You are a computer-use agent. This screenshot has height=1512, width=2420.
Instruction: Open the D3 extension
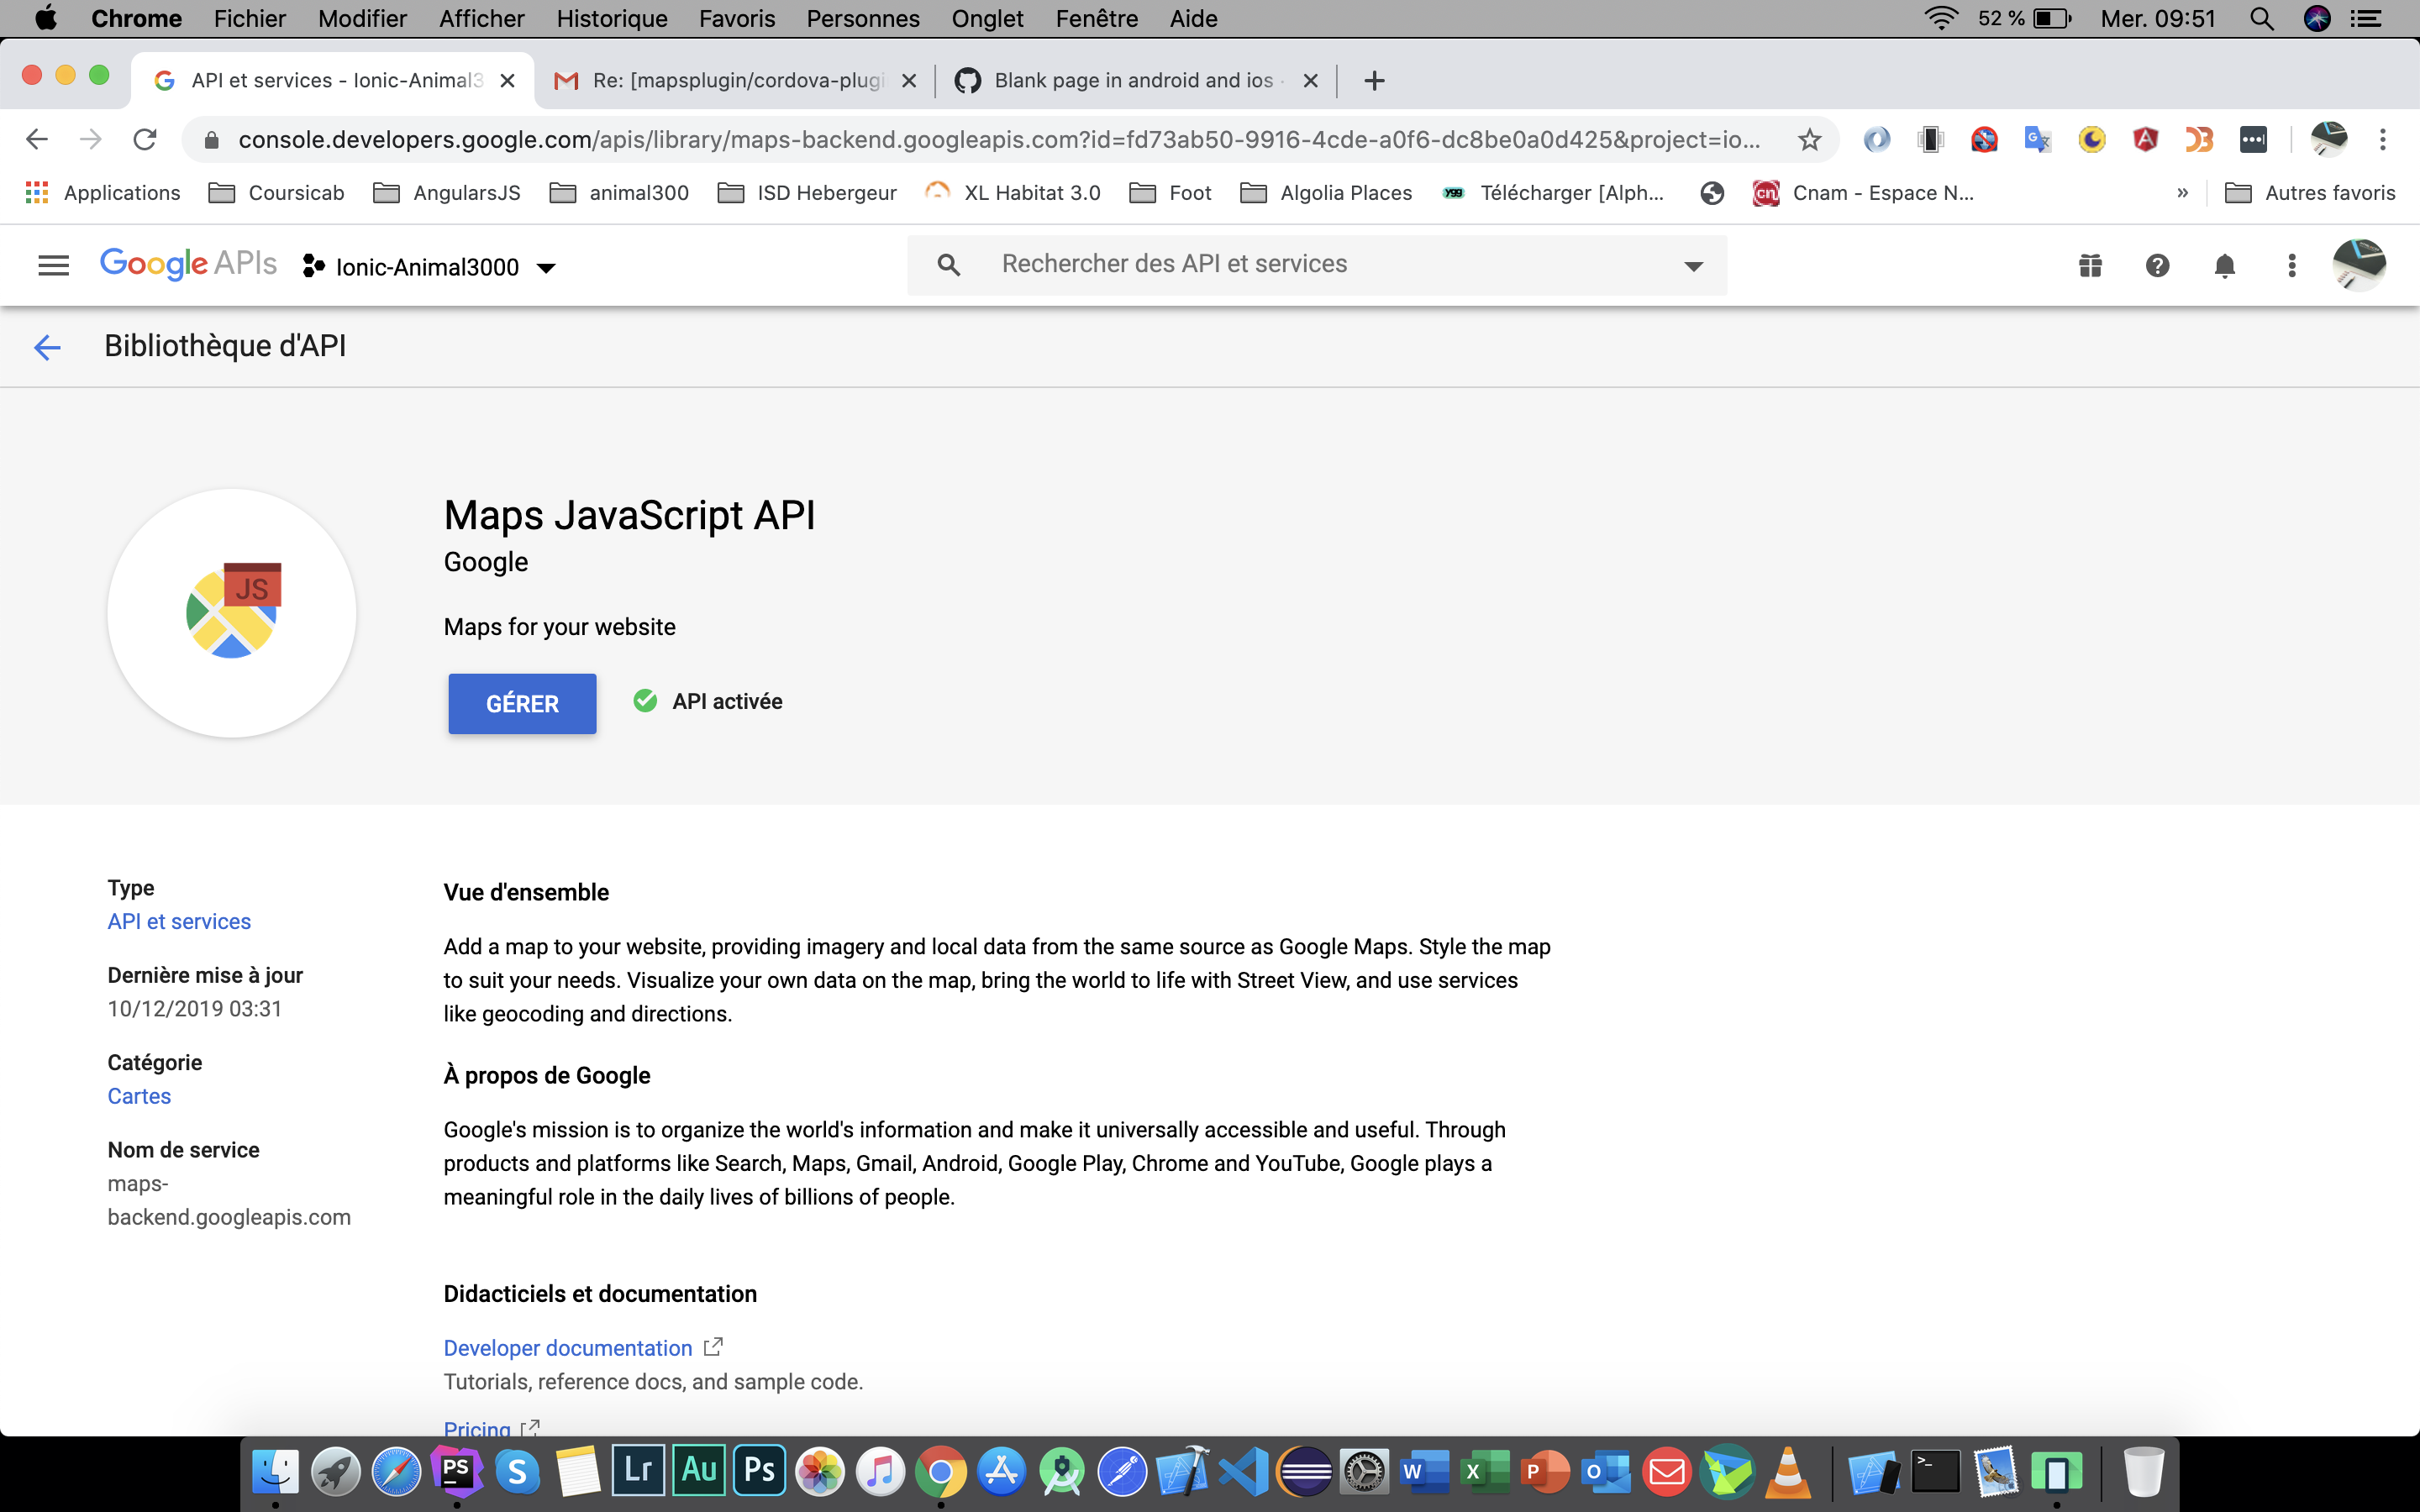[x=2199, y=139]
